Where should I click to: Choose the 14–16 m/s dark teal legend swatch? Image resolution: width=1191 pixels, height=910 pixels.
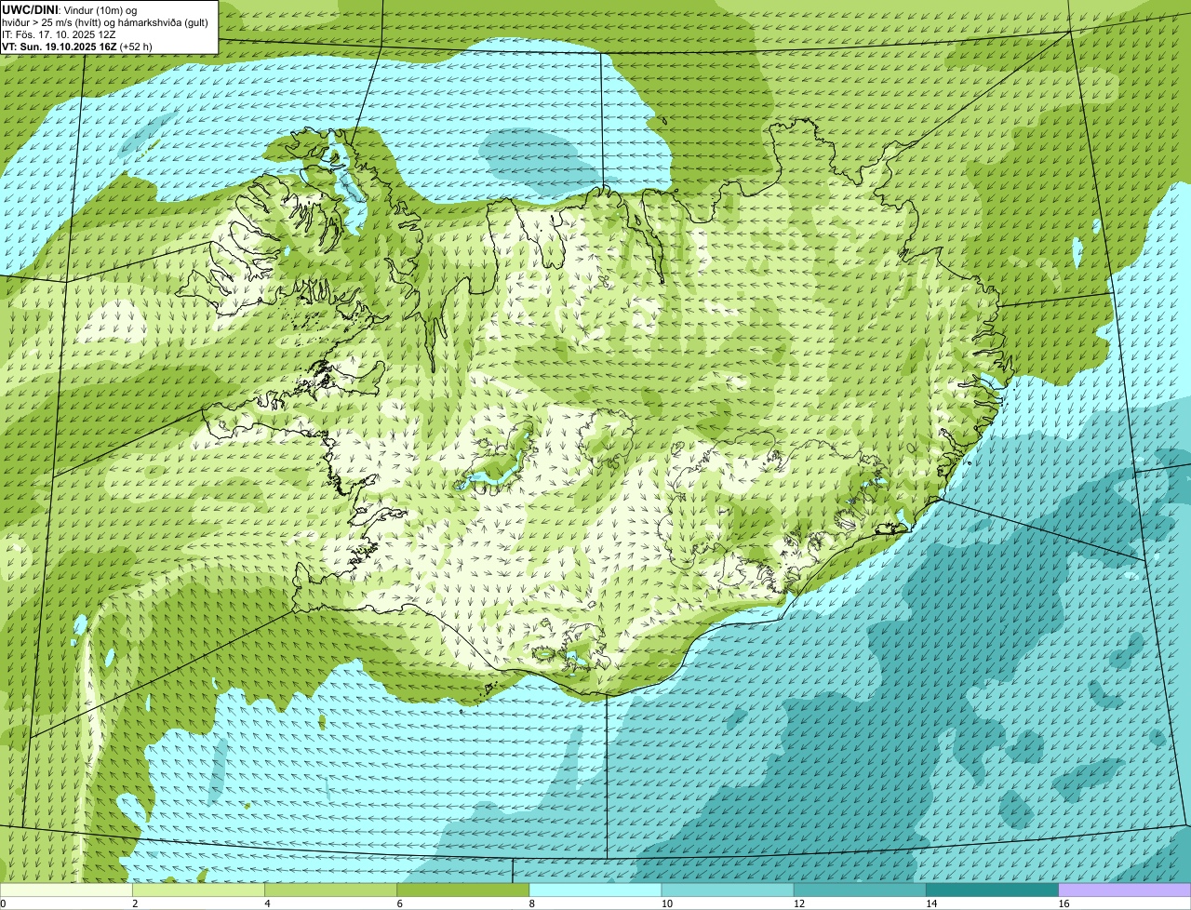(x=993, y=890)
